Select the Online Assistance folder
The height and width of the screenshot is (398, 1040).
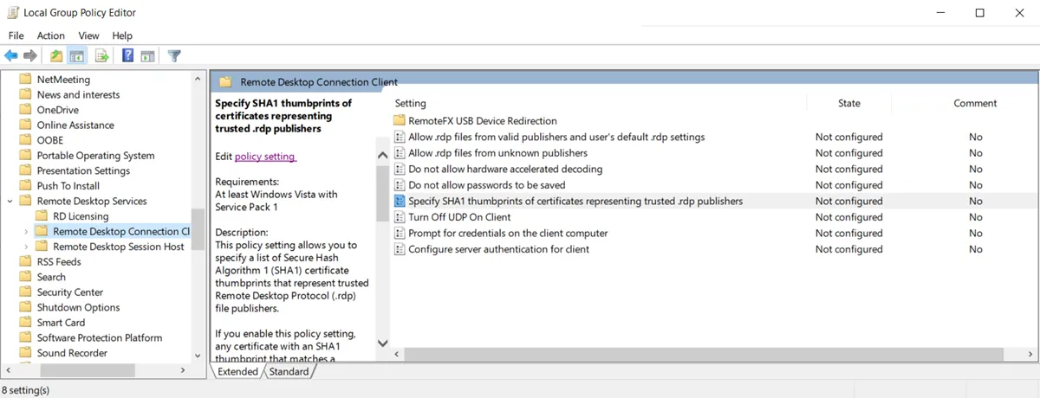(x=75, y=125)
